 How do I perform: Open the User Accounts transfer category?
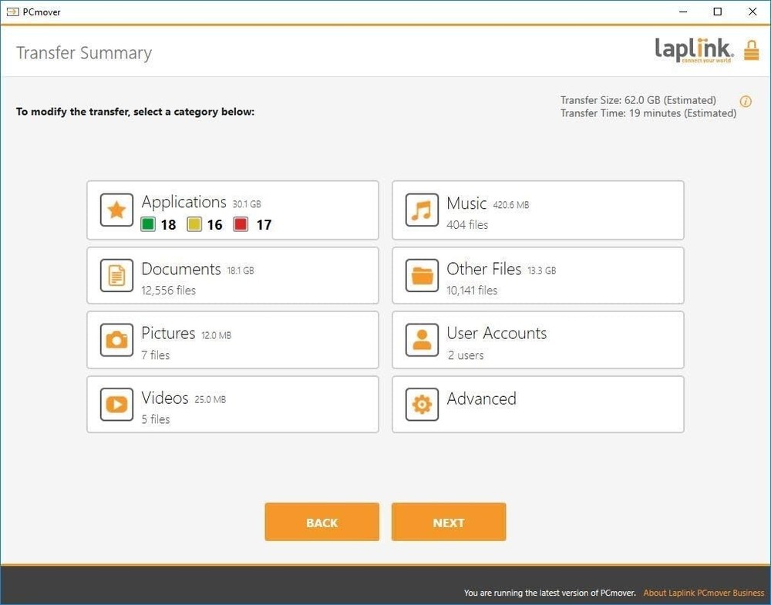pos(537,340)
